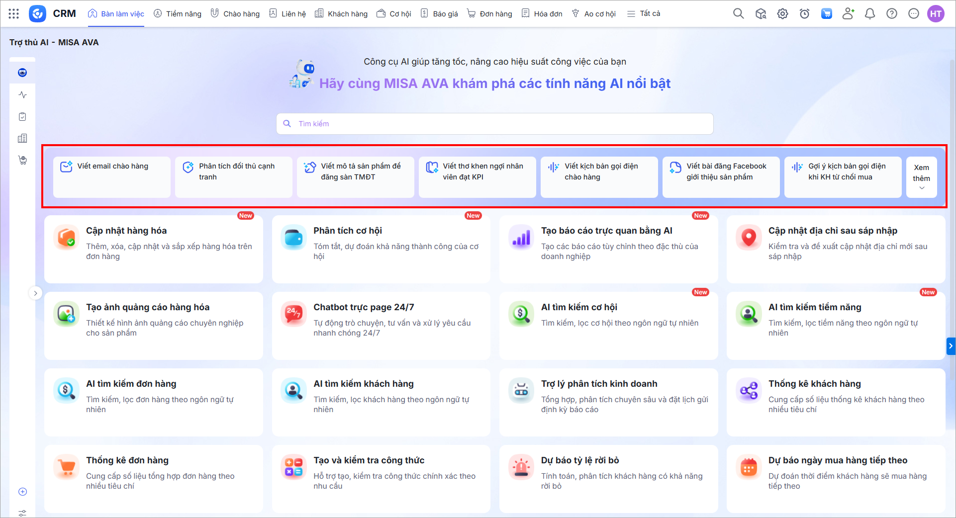Image resolution: width=956 pixels, height=518 pixels.
Task: Open the HT user avatar
Action: click(936, 14)
